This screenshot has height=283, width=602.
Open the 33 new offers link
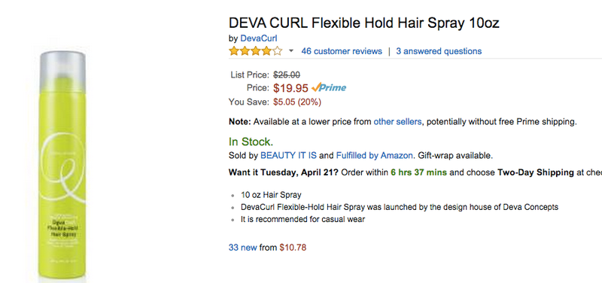[x=242, y=248]
